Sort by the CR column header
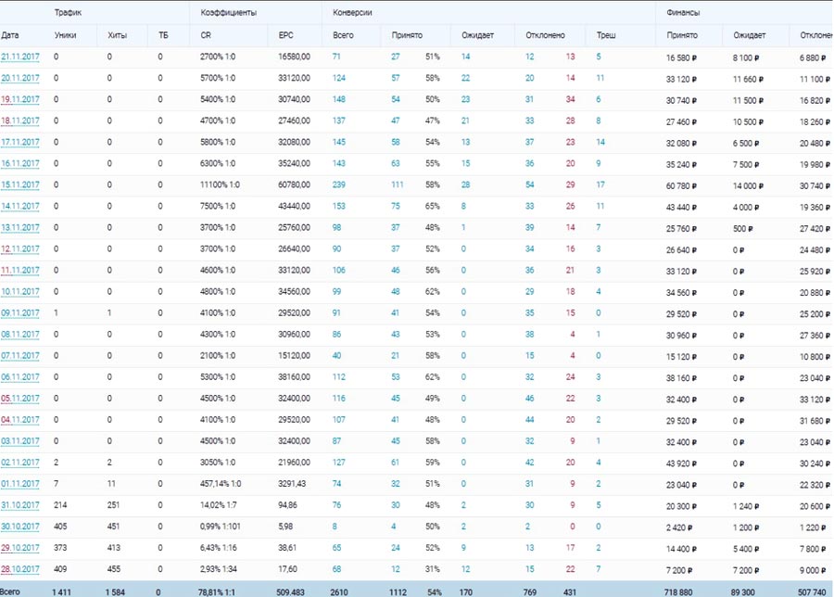The image size is (834, 597). 206,35
